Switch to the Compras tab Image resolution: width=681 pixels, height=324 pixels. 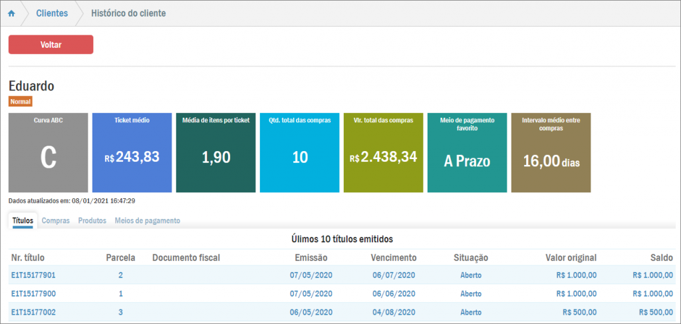(x=56, y=221)
